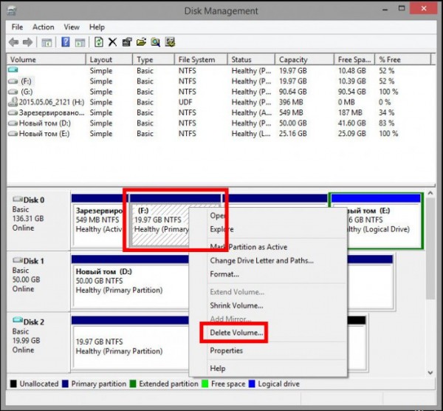Select the Новый том (E:) row in list
This screenshot has height=411, width=443.
click(221, 134)
